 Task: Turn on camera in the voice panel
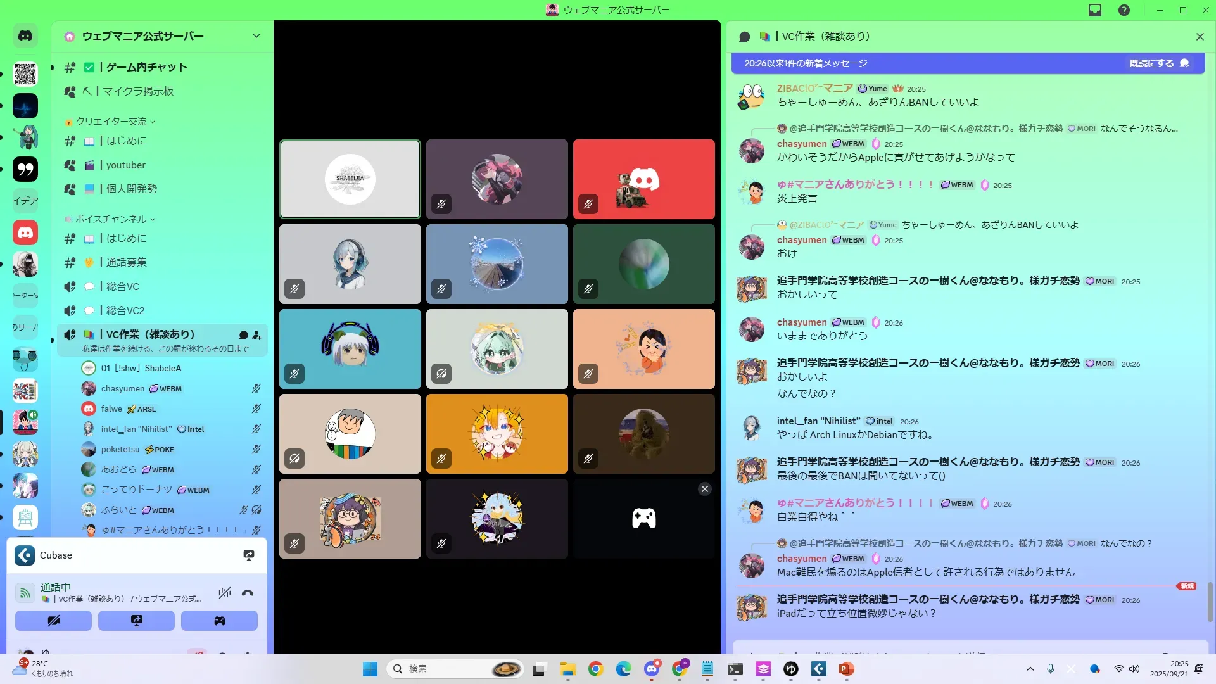point(53,621)
